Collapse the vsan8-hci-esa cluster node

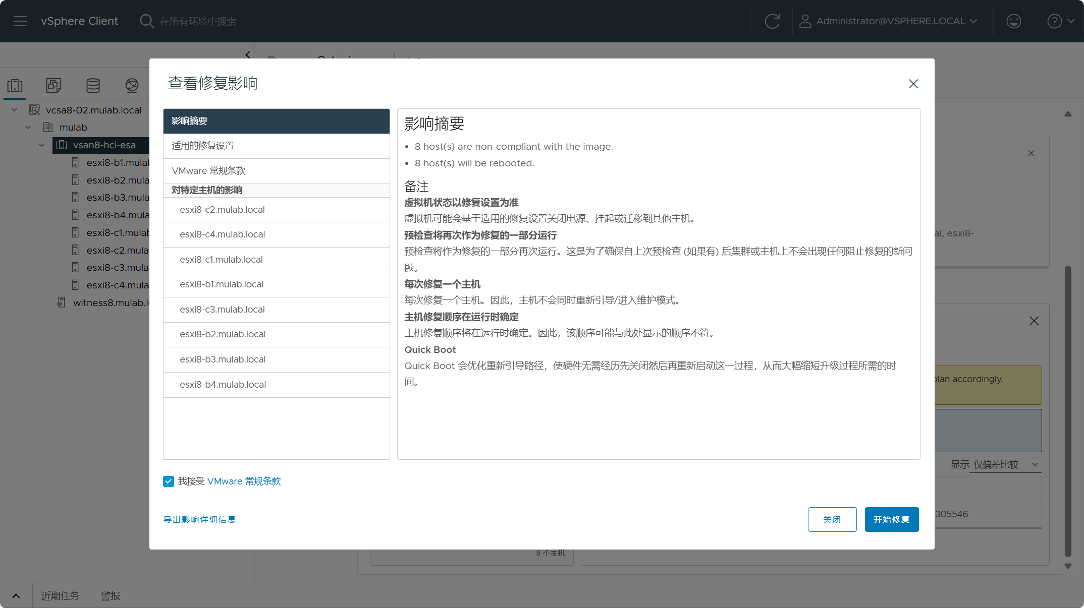(x=42, y=145)
